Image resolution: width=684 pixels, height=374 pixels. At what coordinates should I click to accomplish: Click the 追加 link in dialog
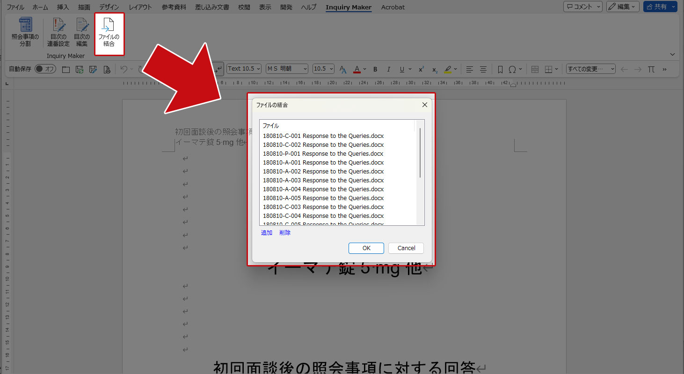coord(267,233)
